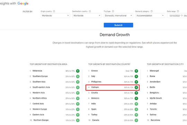Image resolution: width=187 pixels, height=125 pixels.
Task: Open the help icon next to Destination country
Action: pyautogui.click(x=90, y=11)
